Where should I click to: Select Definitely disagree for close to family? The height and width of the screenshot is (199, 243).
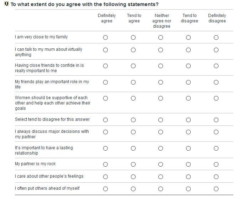click(x=216, y=37)
